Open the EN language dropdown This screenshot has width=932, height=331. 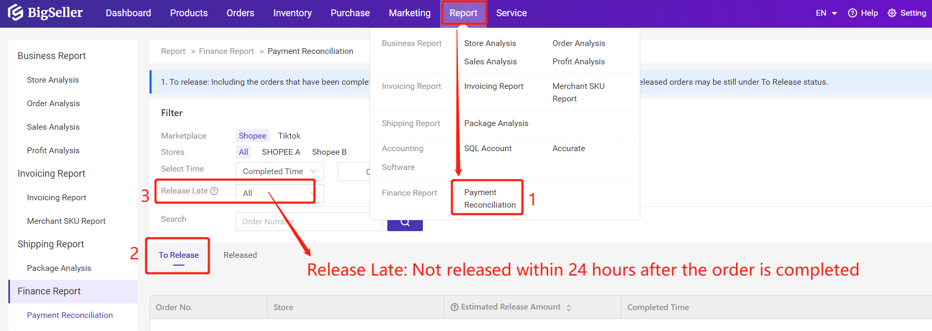[x=826, y=13]
